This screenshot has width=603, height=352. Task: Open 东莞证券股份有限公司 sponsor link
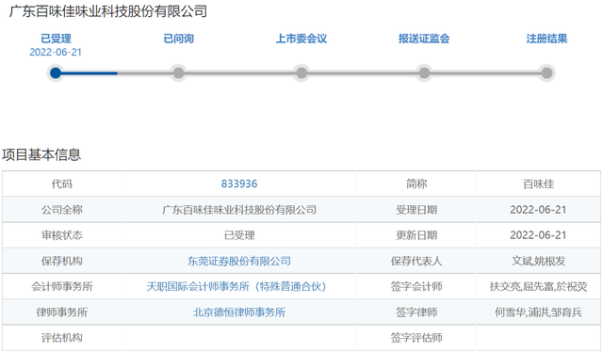pos(239,262)
